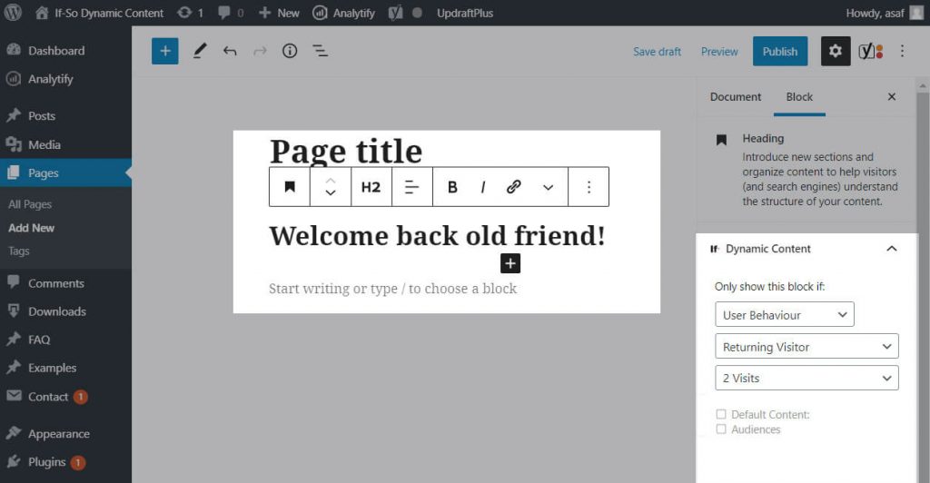Click the Undo arrow
930x483 pixels.
[x=230, y=51]
